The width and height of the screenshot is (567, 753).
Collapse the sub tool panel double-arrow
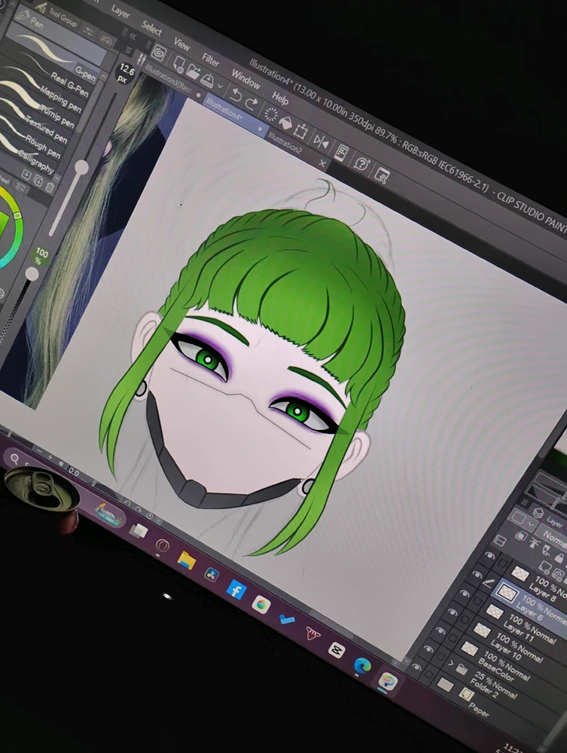(133, 36)
